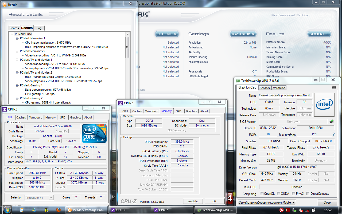Image resolution: width=342 pixels, height=214 pixels.
Task: Open the Windows Start orb
Action: click(7, 210)
